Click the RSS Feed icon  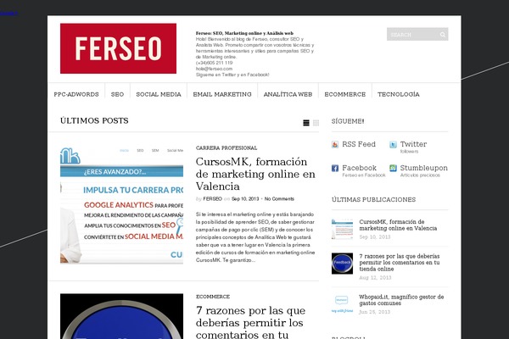pyautogui.click(x=335, y=144)
